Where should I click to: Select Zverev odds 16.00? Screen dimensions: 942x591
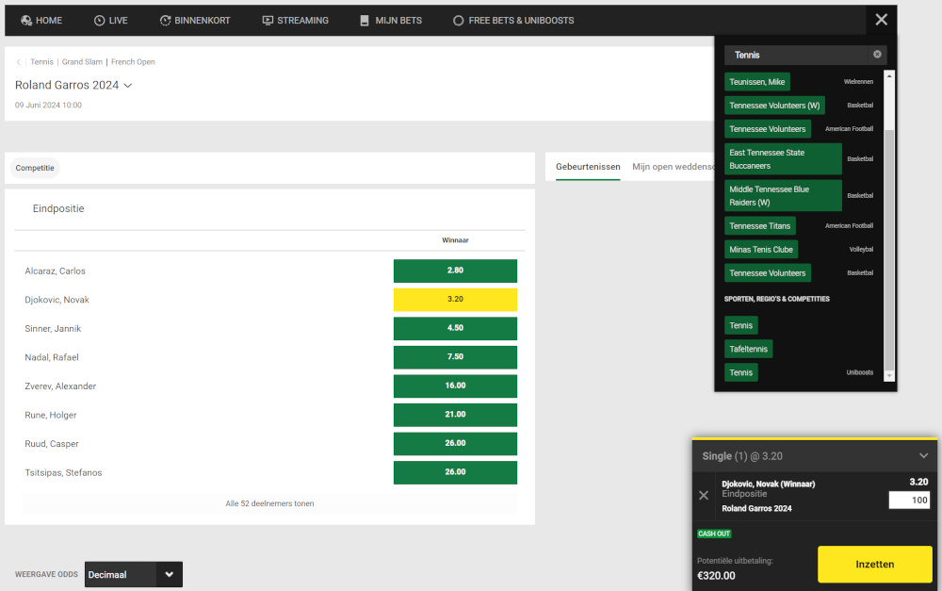[x=455, y=386]
